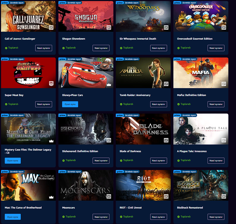The width and height of the screenshot is (236, 224).
Task: Click the prime ücretsiz oyun badge on Dishonored
Action: pyautogui.click(x=70, y=115)
